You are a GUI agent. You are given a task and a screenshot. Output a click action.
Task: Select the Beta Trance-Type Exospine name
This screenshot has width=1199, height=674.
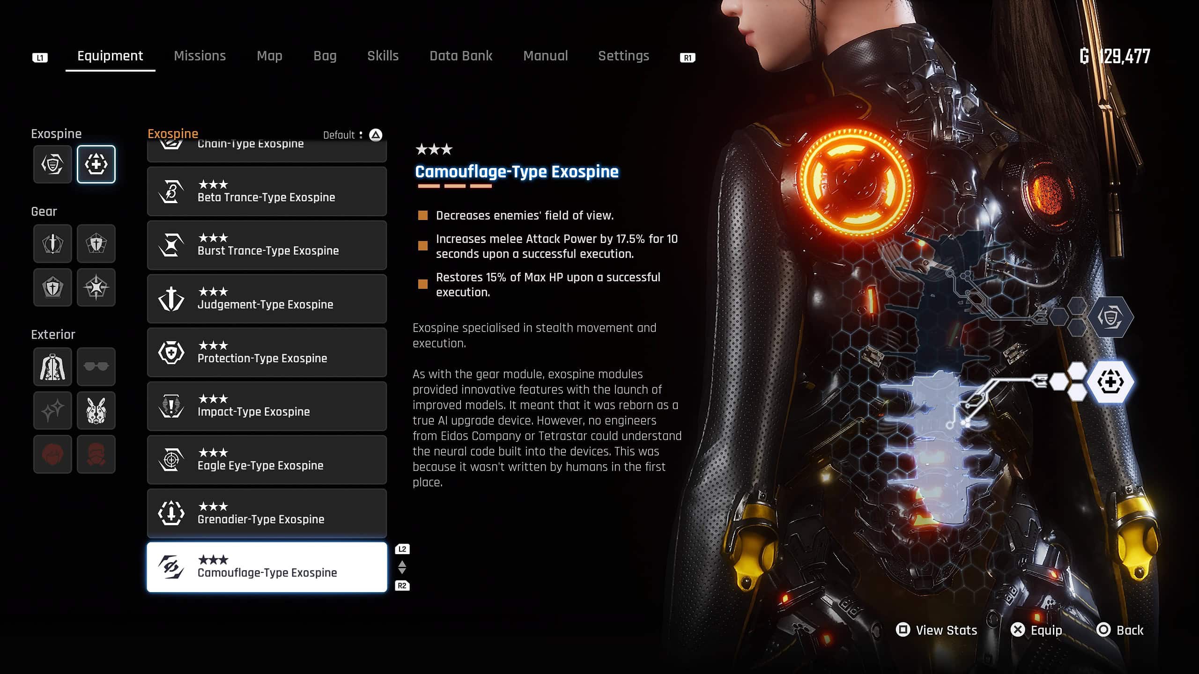(266, 198)
